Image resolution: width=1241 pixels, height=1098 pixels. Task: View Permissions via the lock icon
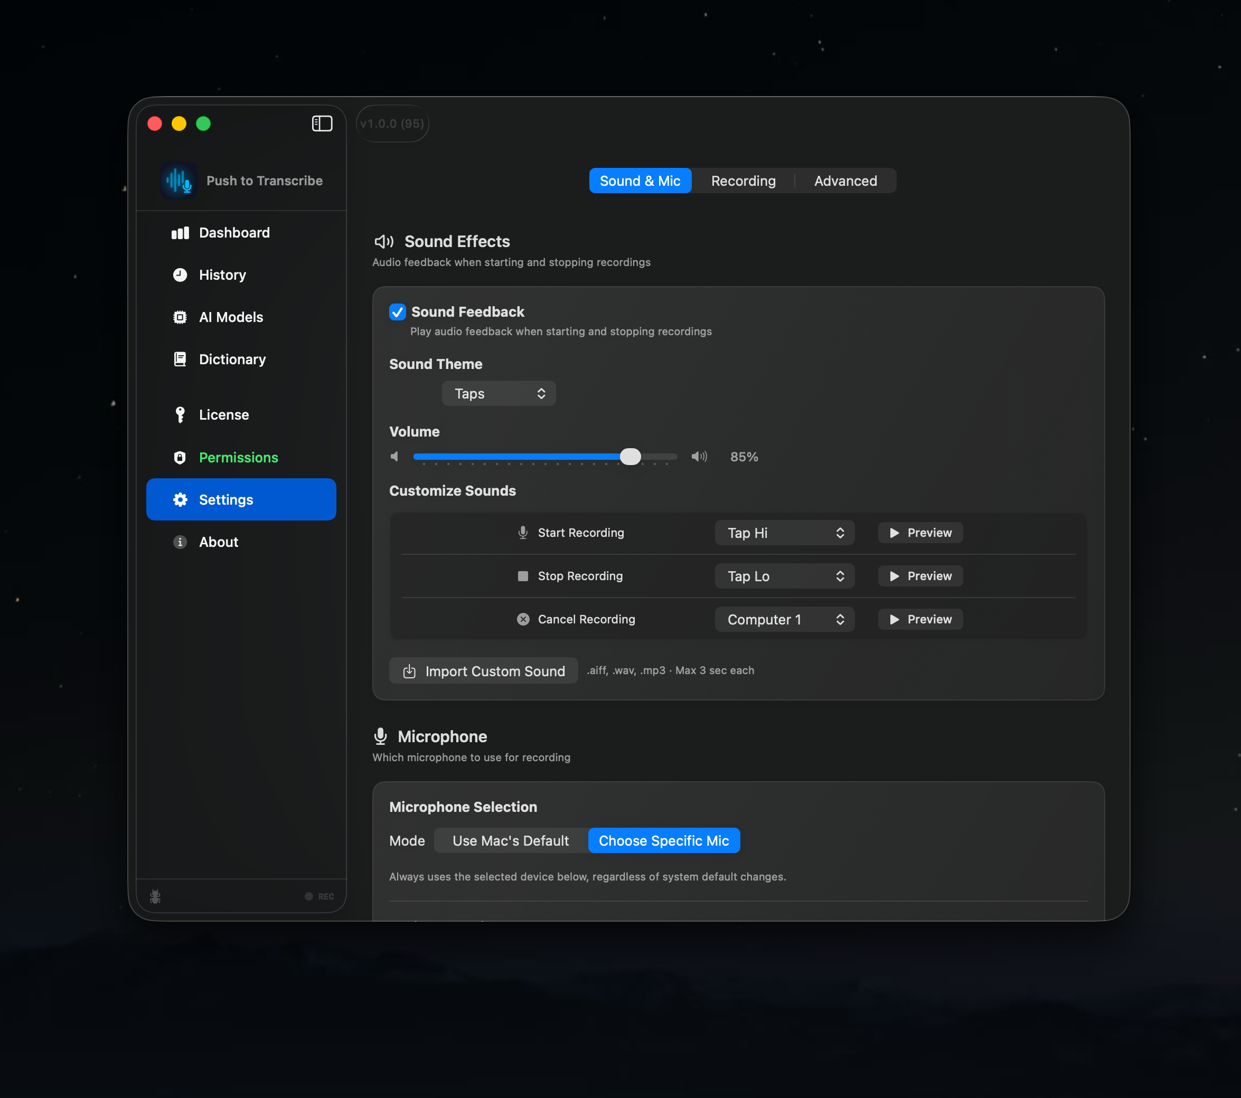(x=180, y=457)
